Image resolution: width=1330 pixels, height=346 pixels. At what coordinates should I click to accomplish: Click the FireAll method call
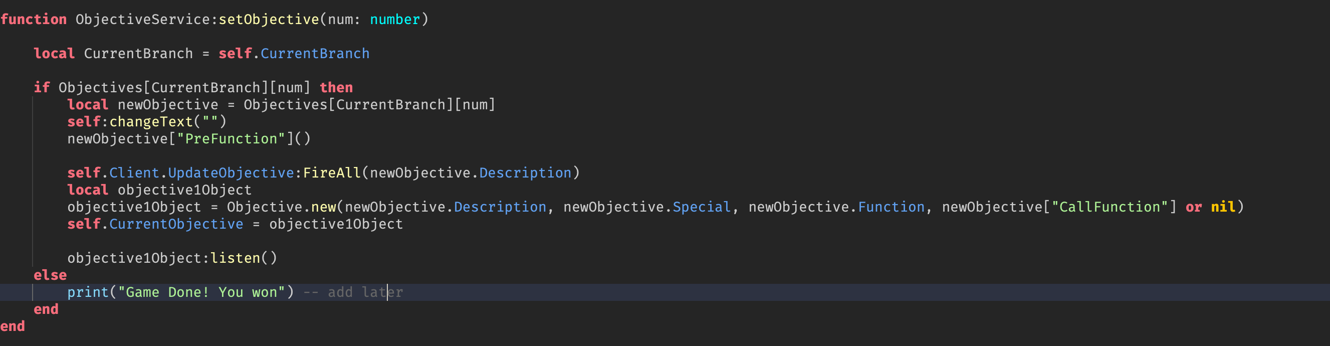(x=332, y=173)
